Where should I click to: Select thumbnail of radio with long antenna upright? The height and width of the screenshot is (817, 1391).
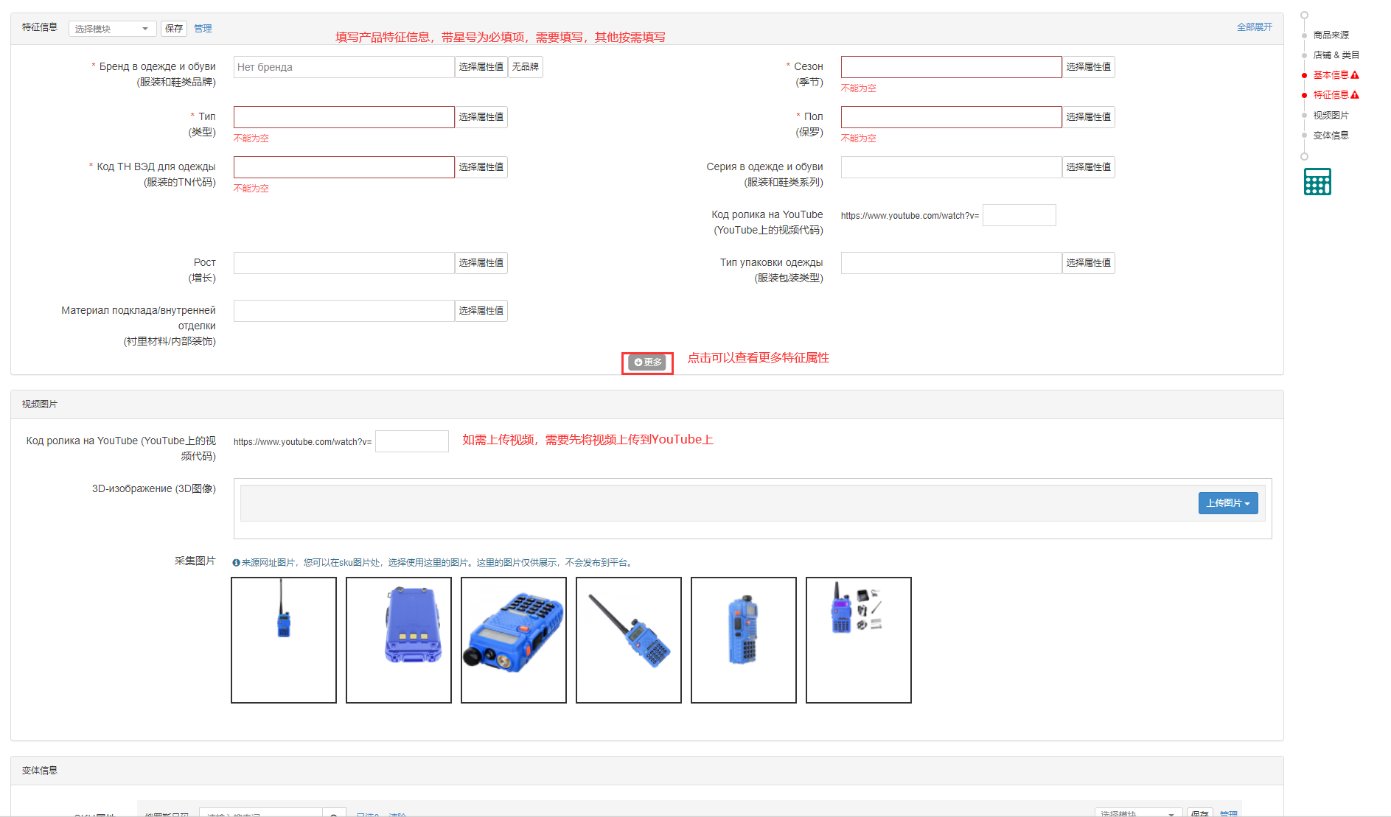pyautogui.click(x=284, y=640)
